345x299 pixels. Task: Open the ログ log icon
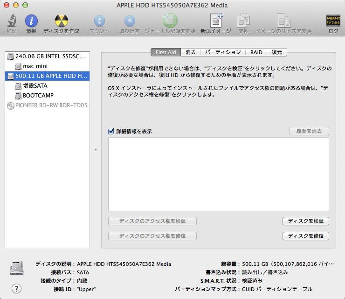tap(333, 21)
